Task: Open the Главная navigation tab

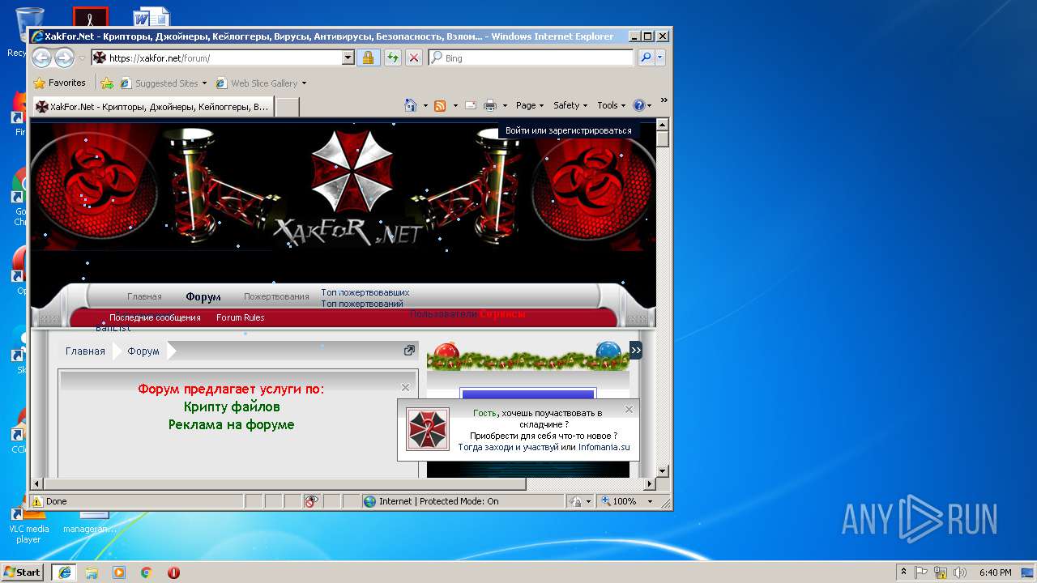Action: (x=144, y=296)
